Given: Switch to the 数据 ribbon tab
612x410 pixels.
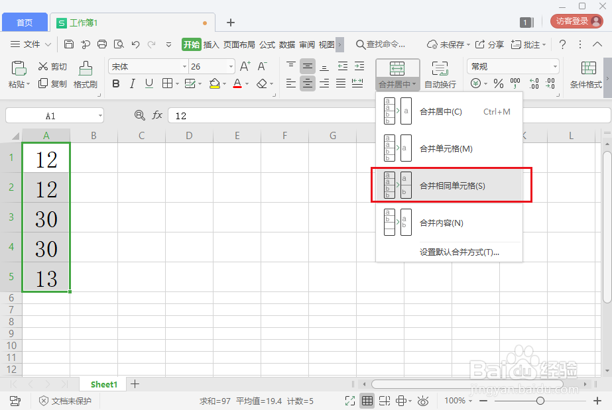Looking at the screenshot, I should point(286,44).
